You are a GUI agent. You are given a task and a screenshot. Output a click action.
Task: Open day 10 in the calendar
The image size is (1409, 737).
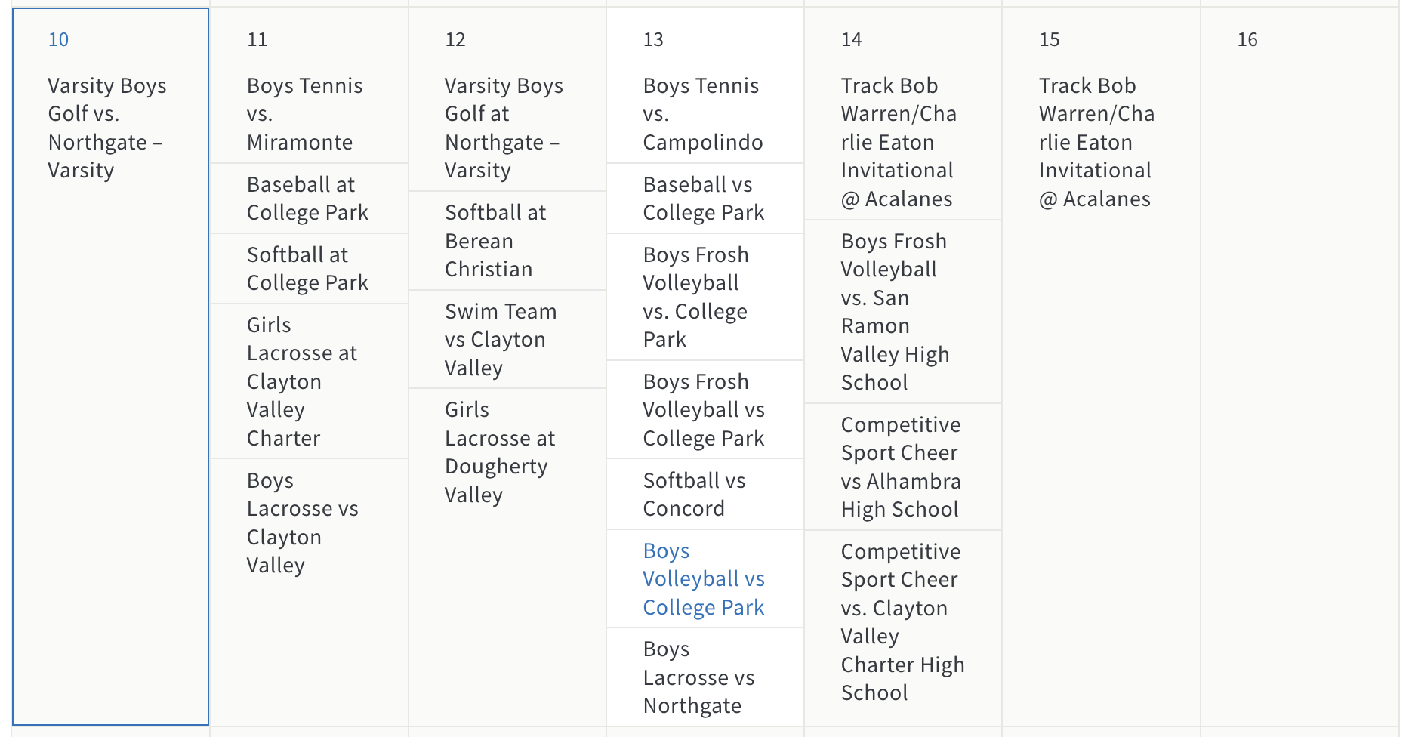coord(58,40)
